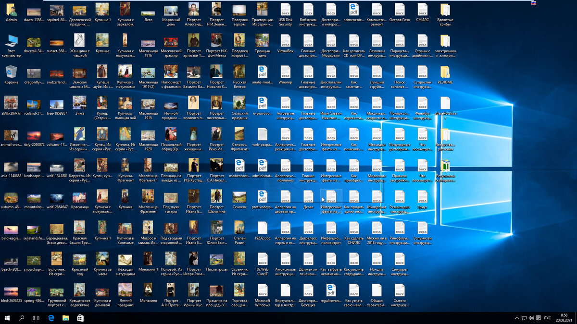
Task: Select the Прогулка верхом painting
Action: pos(239,10)
